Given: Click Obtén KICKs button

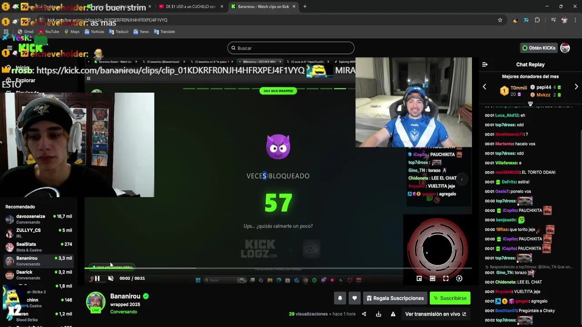Looking at the screenshot, I should tap(539, 48).
